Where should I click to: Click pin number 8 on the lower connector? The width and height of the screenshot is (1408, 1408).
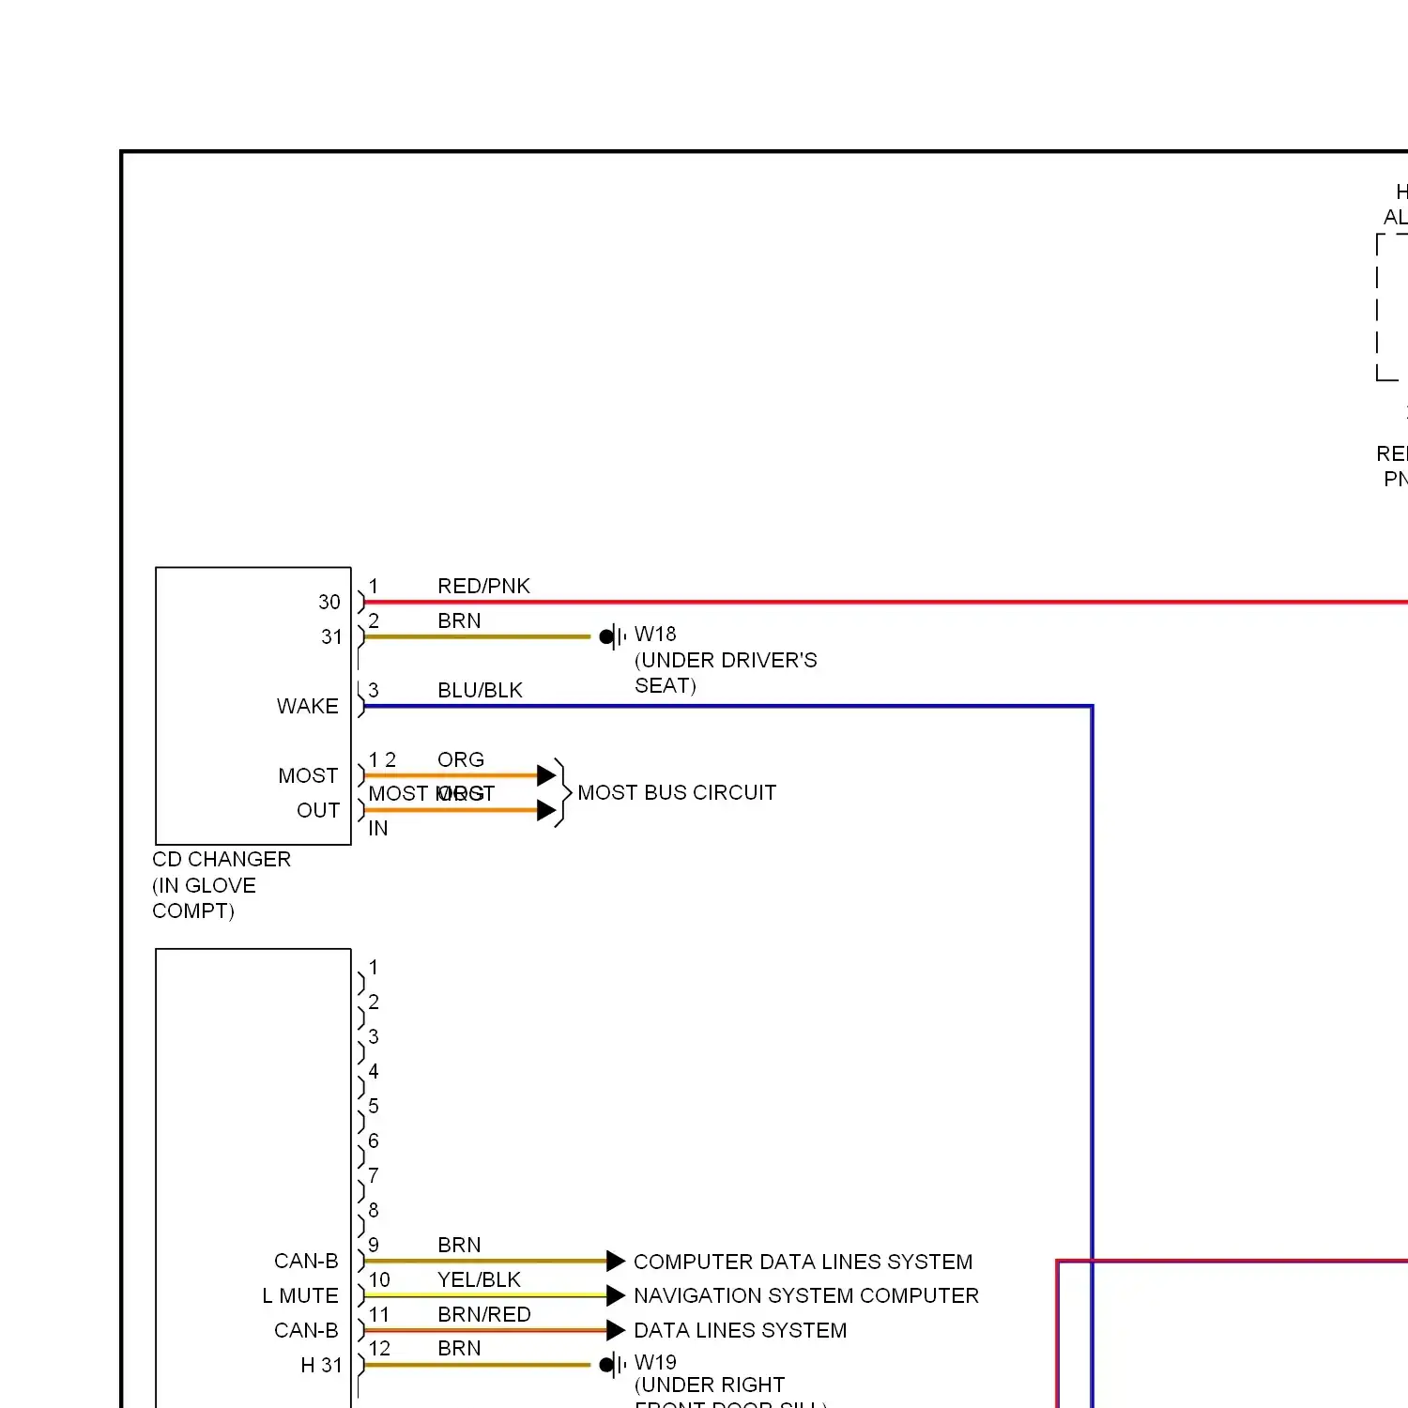(374, 1210)
